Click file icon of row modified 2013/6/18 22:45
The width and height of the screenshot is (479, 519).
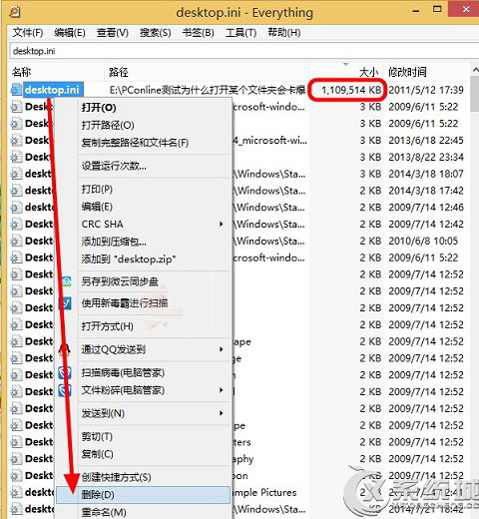click(16, 141)
